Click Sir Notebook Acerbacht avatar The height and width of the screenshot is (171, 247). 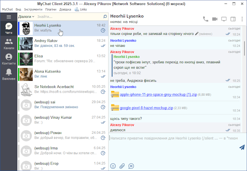pos(26,90)
